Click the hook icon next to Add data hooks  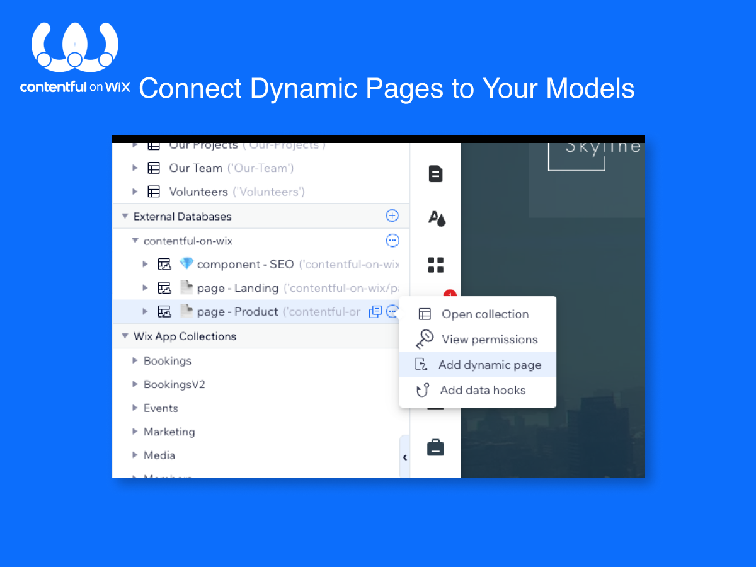click(423, 390)
